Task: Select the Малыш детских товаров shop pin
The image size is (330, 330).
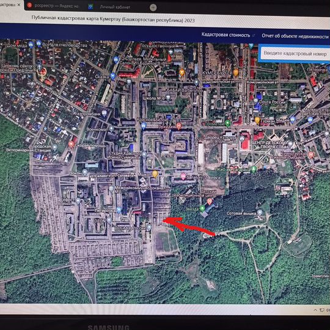Action: tap(310, 120)
